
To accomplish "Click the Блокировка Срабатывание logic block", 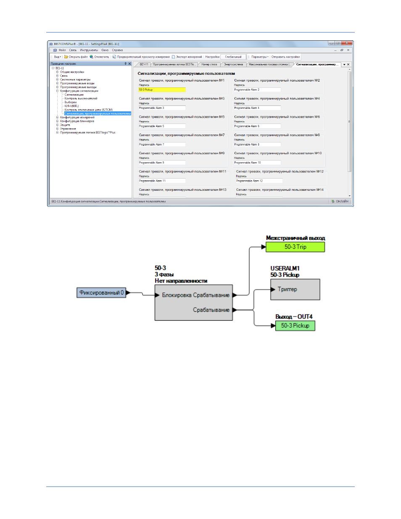I will [194, 303].
